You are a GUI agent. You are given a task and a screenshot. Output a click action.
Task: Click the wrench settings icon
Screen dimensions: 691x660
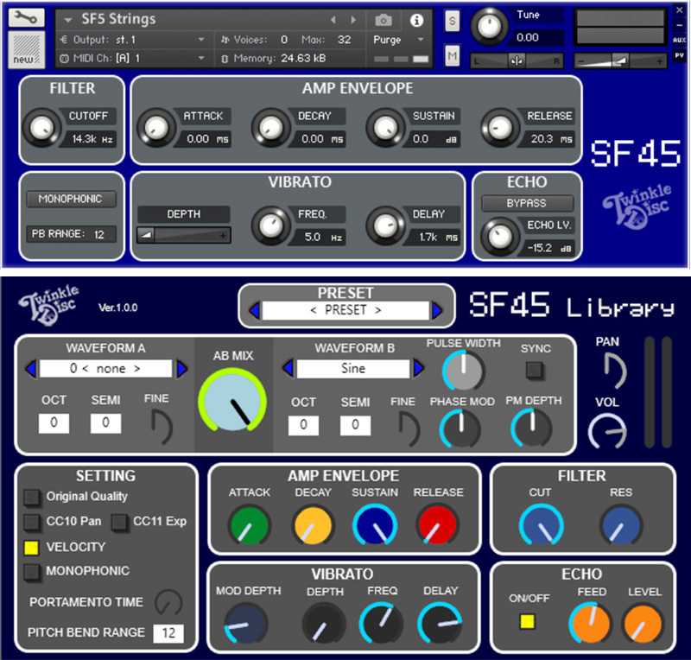coord(26,17)
